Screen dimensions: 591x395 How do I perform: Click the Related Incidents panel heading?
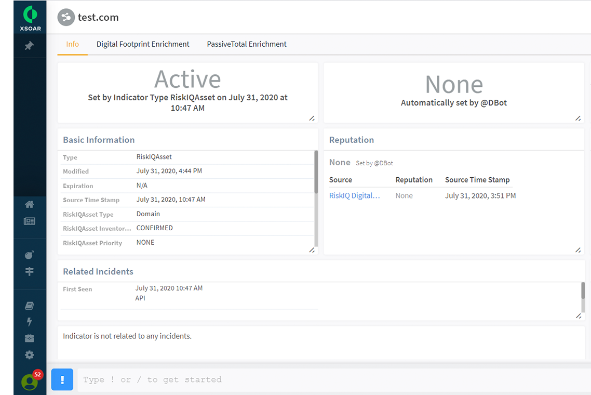pyautogui.click(x=98, y=272)
